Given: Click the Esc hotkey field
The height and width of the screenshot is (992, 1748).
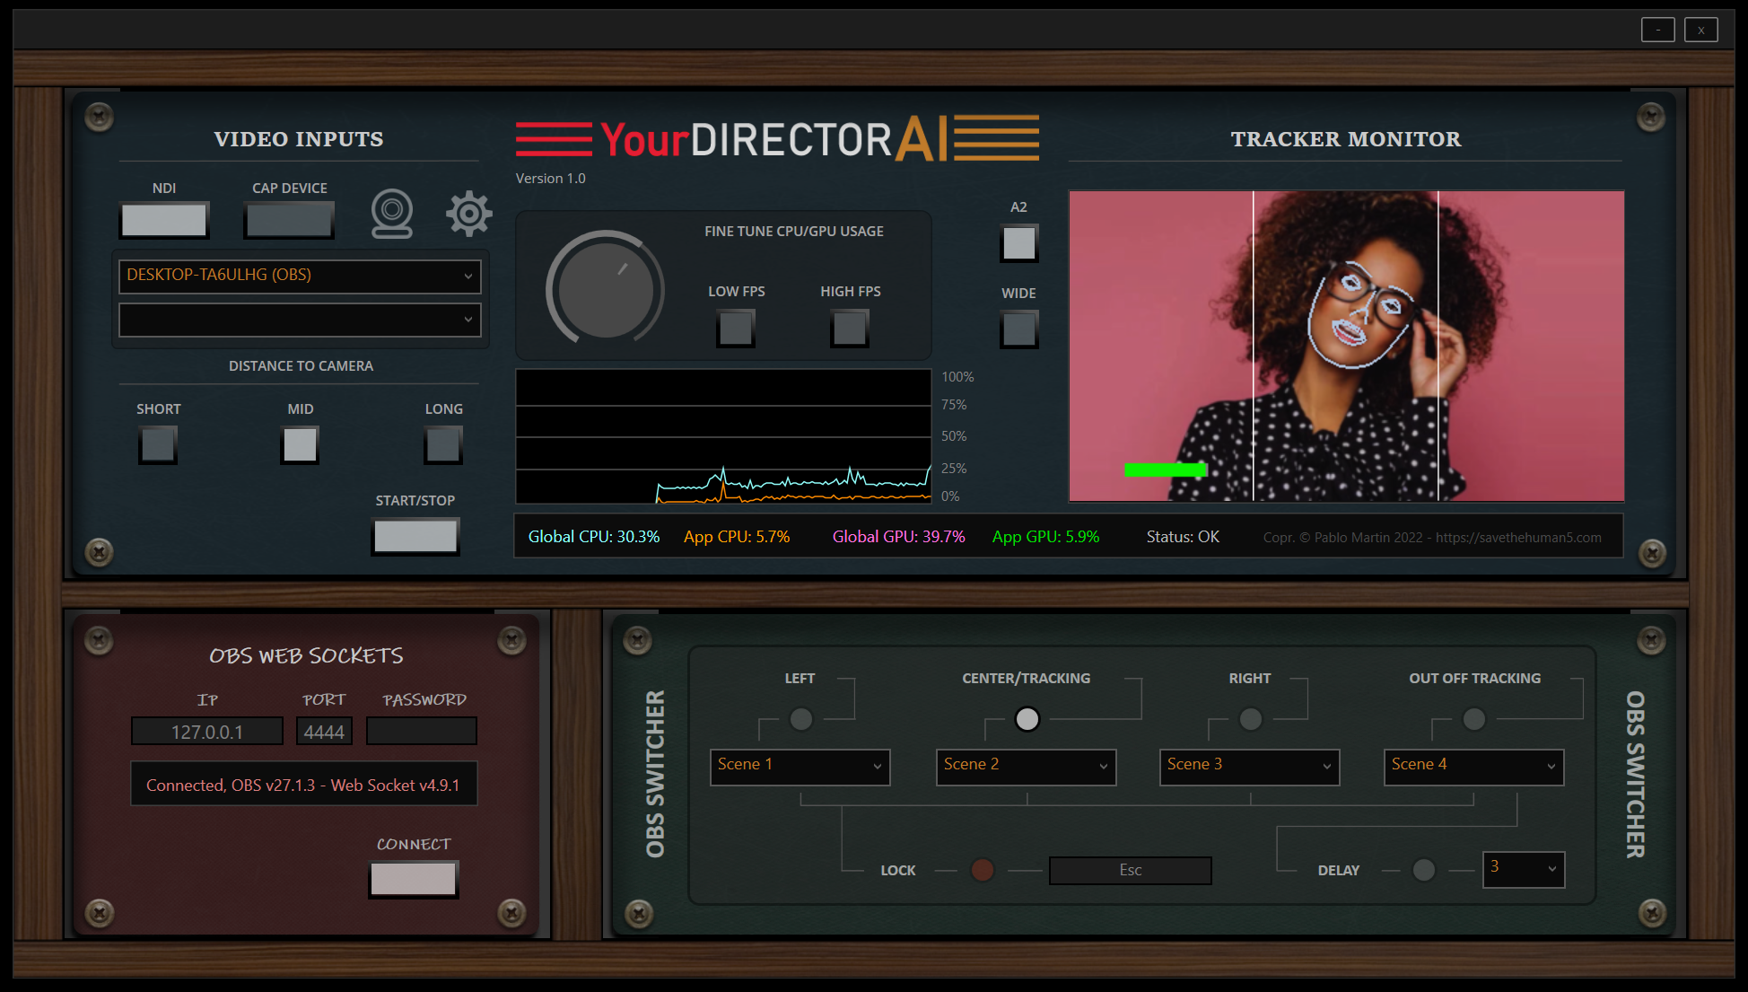Looking at the screenshot, I should click(x=1131, y=870).
